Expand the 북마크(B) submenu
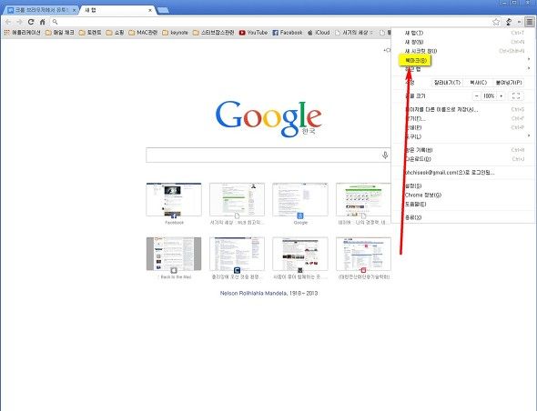The height and width of the screenshot is (411, 537). coord(463,60)
